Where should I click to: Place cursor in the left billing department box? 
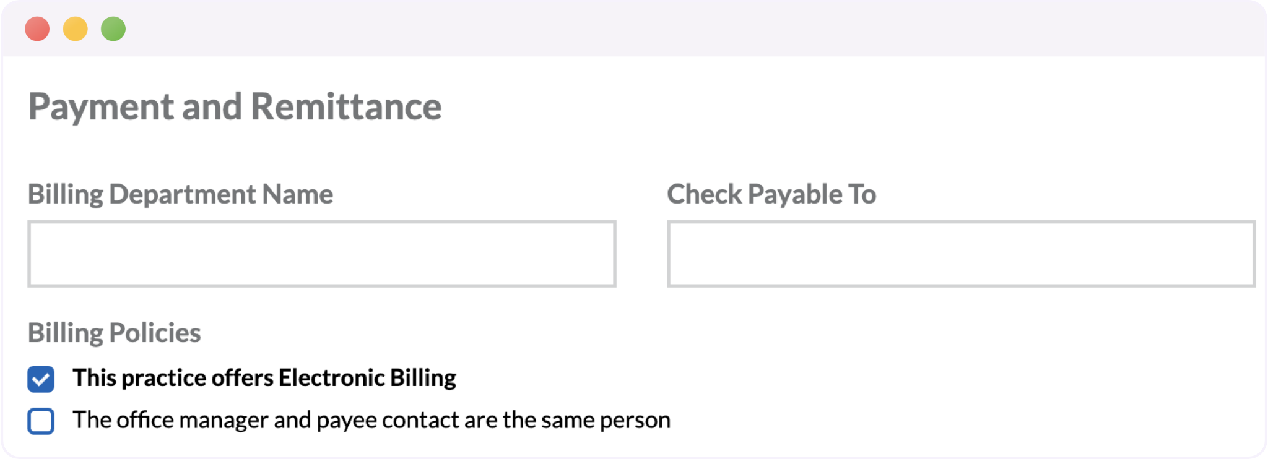(x=322, y=254)
